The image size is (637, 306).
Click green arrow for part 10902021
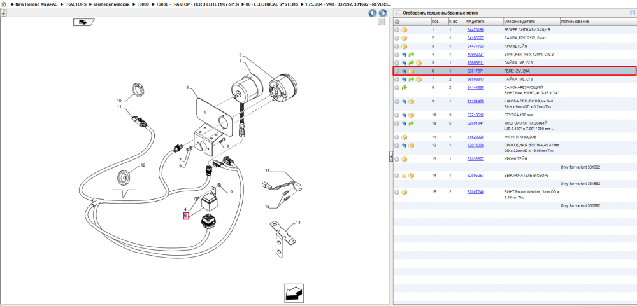411,54
